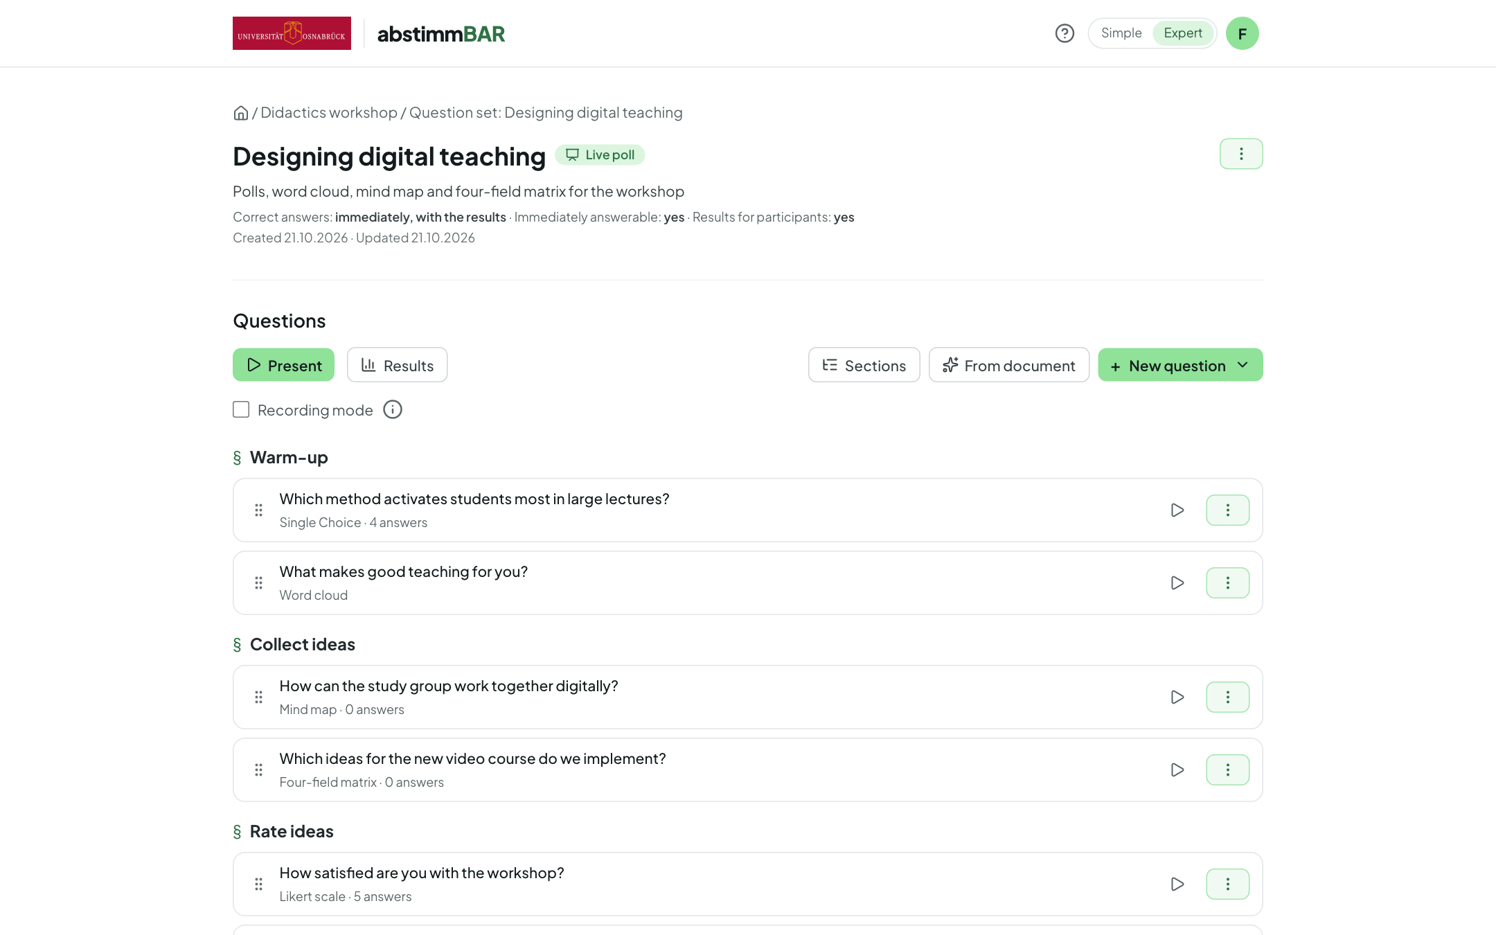Click drag handle for the Likert scale question

pos(258,884)
